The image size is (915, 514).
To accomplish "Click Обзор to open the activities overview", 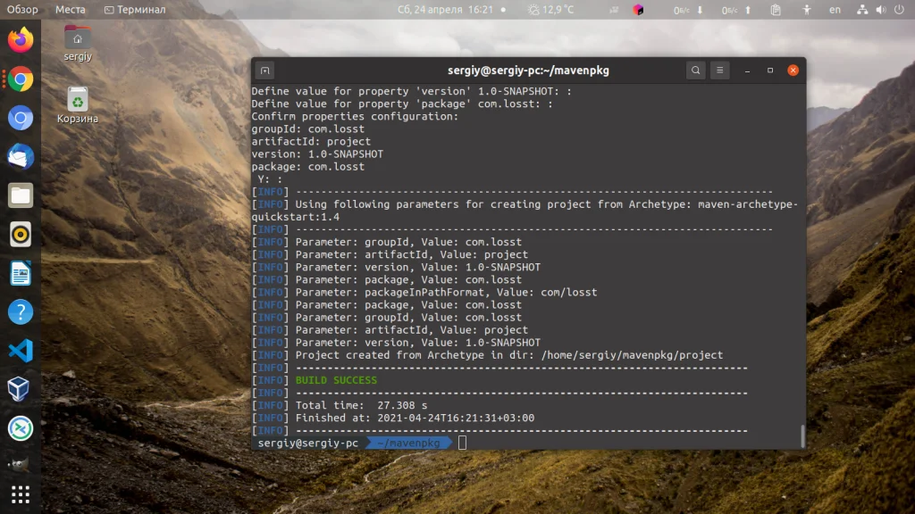I will click(21, 10).
